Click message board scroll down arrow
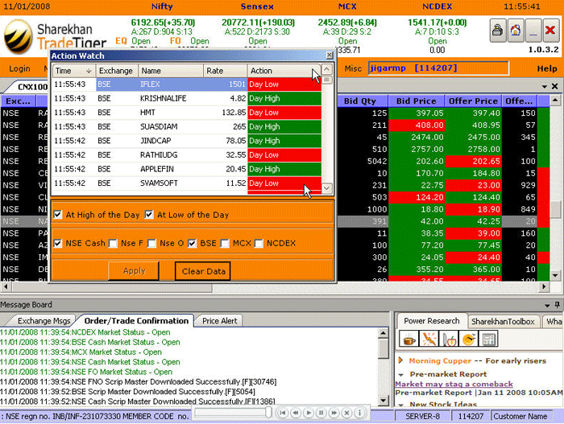The width and height of the screenshot is (564, 424). coord(383,401)
